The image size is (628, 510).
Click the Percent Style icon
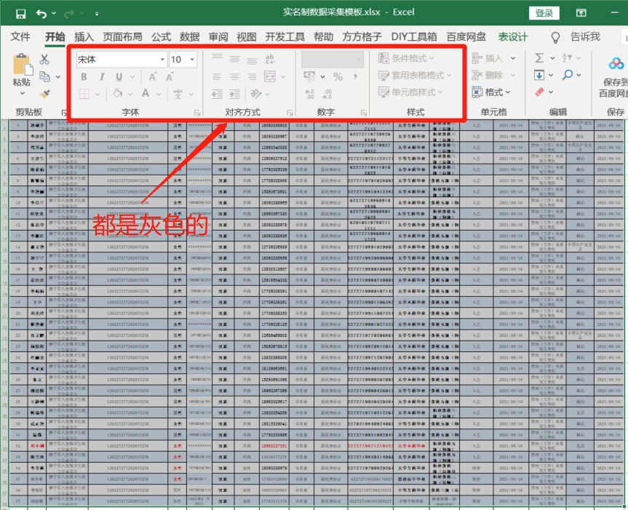[338, 76]
